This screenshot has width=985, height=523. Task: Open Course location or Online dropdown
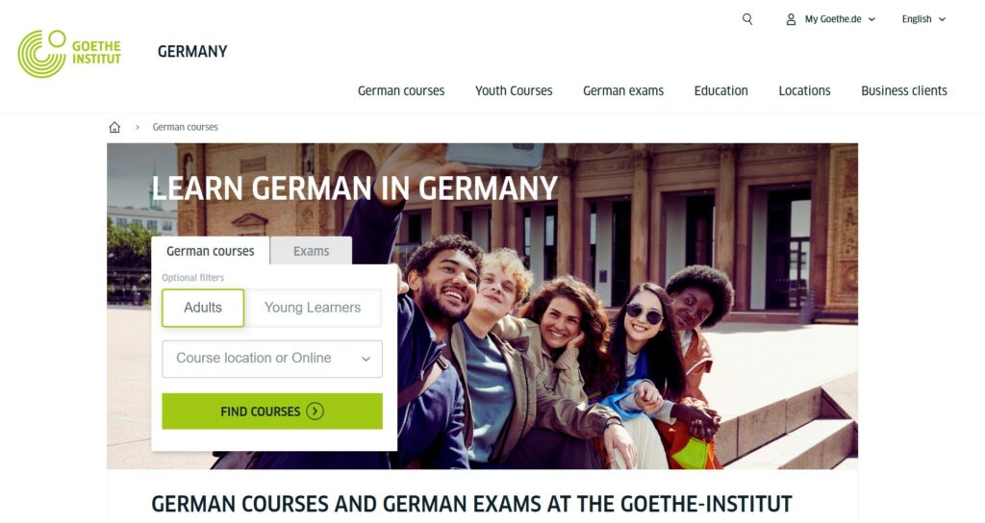tap(272, 359)
